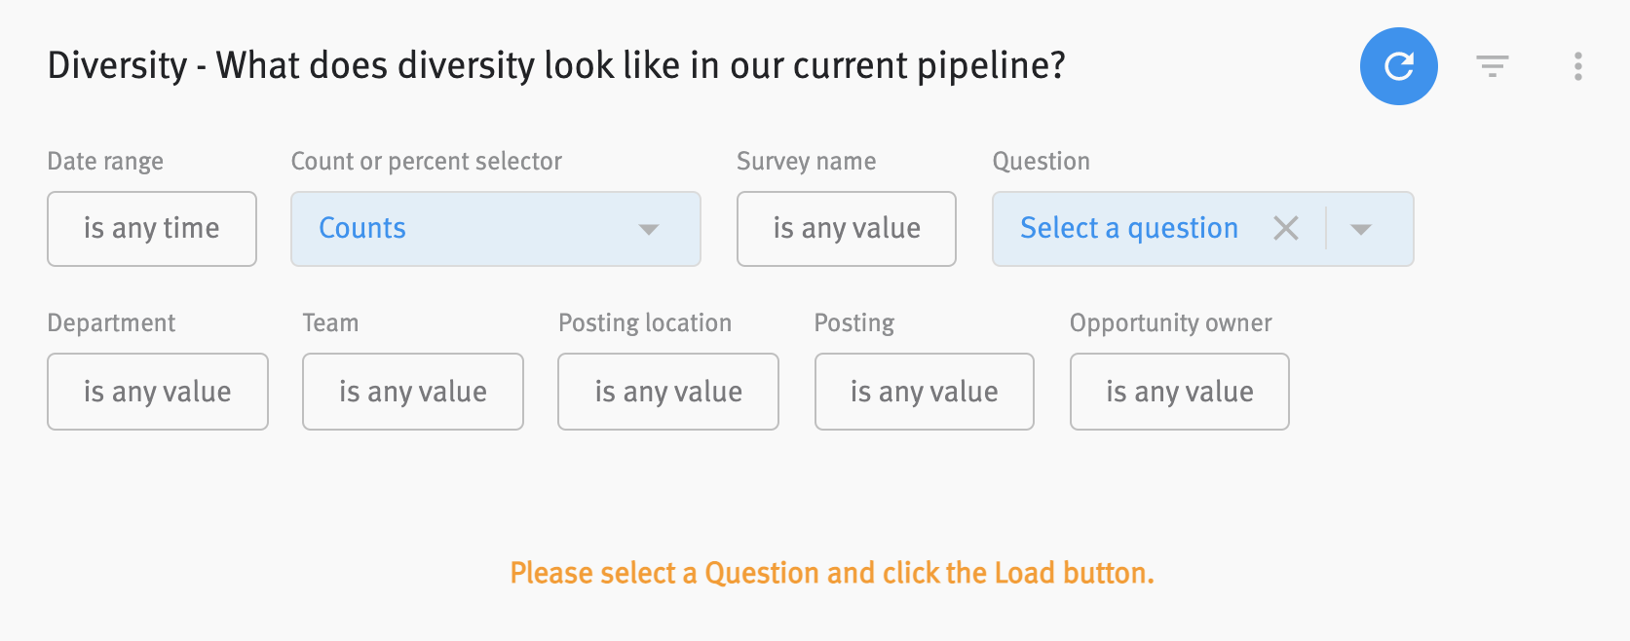Open the Count or percent selector dropdown
This screenshot has width=1630, height=641.
[x=496, y=229]
